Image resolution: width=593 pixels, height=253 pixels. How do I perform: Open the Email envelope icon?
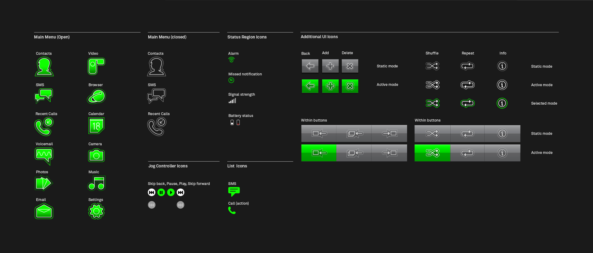click(44, 211)
